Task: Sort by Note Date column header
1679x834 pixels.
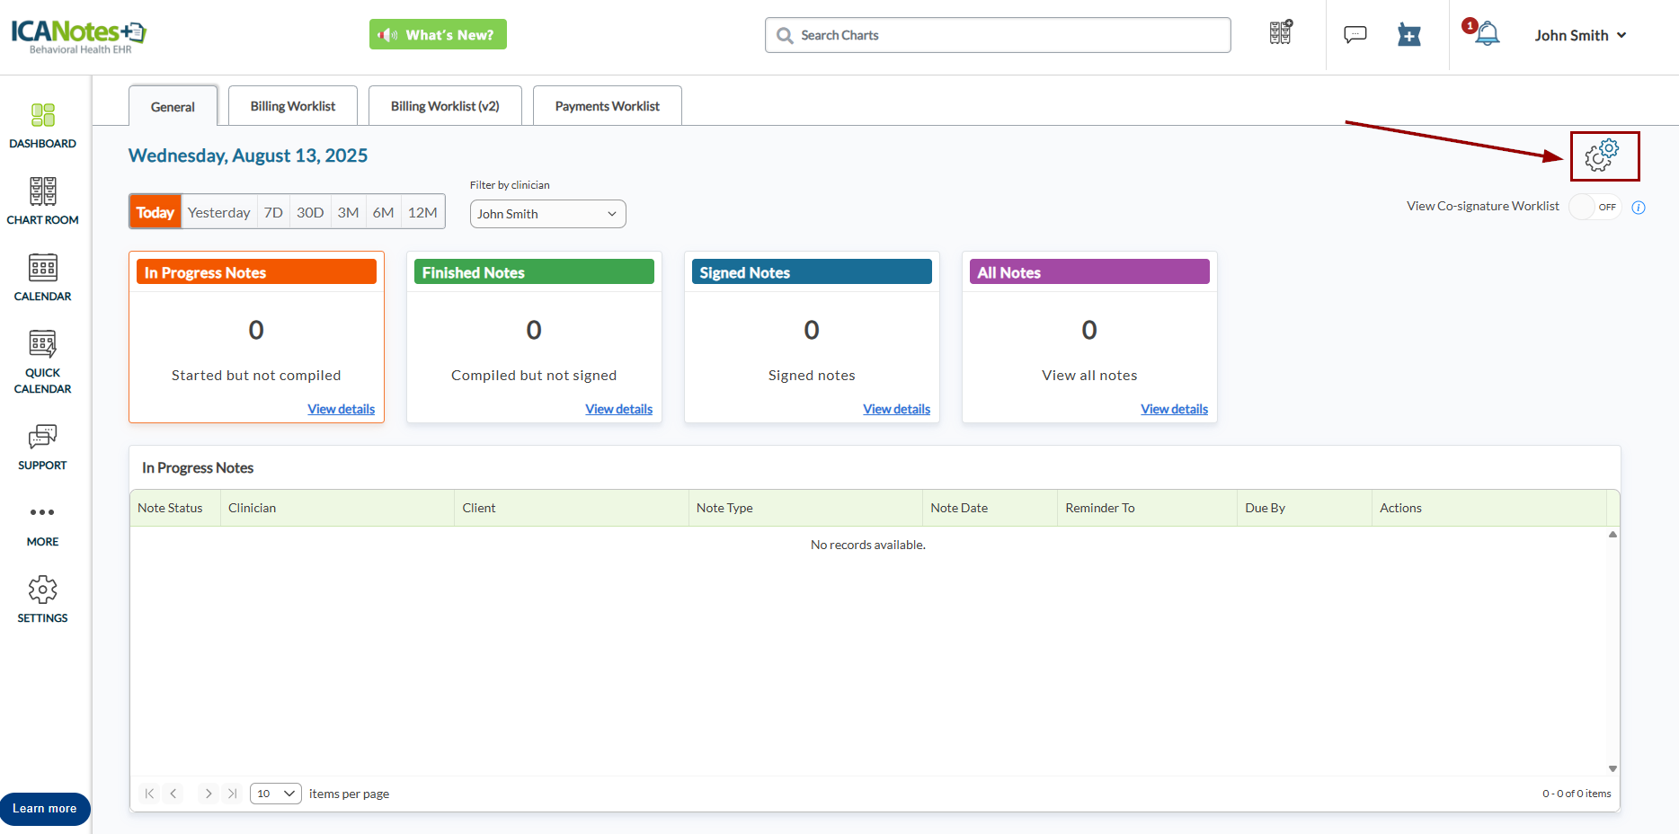Action: coord(991,508)
